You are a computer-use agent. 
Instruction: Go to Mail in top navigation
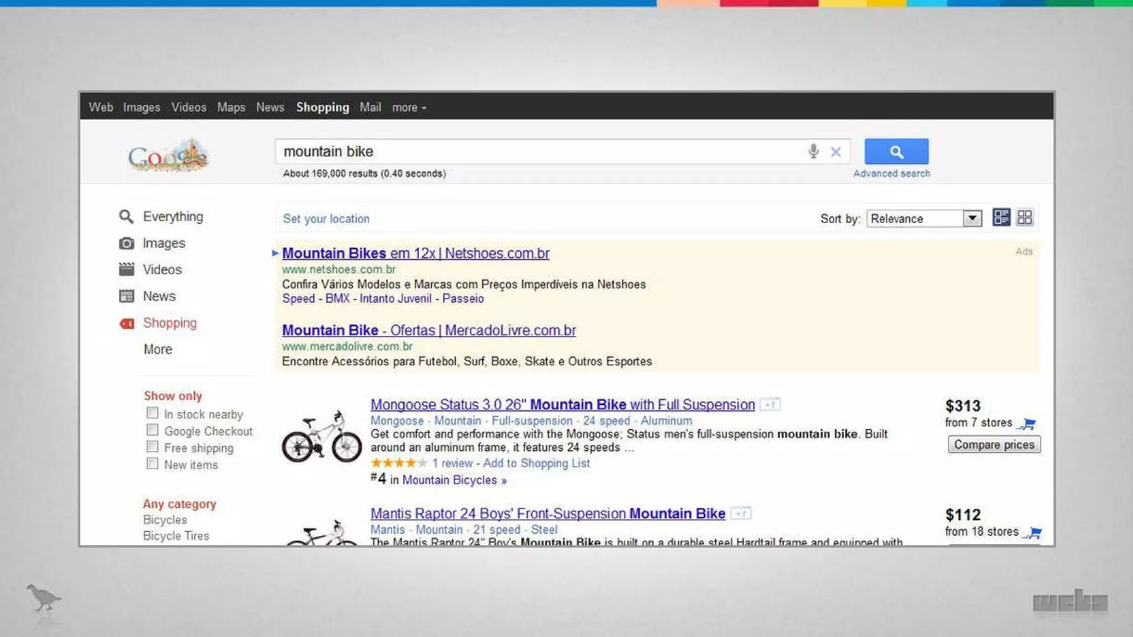[x=370, y=107]
